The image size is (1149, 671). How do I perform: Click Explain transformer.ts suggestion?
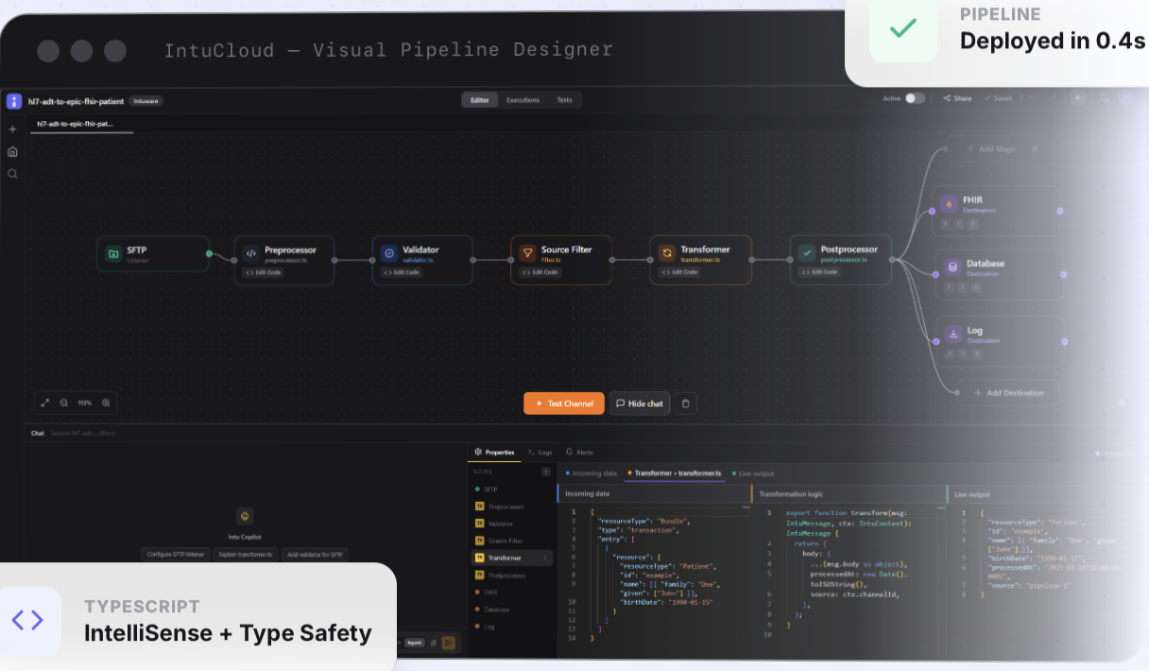click(x=244, y=555)
